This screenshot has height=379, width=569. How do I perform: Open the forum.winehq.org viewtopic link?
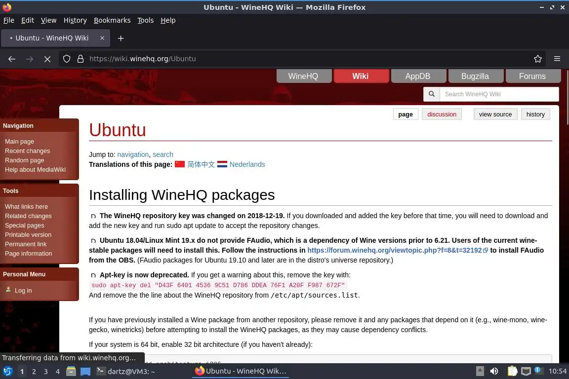point(397,250)
